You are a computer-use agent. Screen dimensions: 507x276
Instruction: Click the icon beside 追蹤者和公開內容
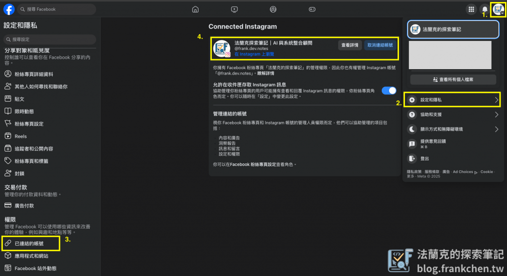tap(8, 149)
